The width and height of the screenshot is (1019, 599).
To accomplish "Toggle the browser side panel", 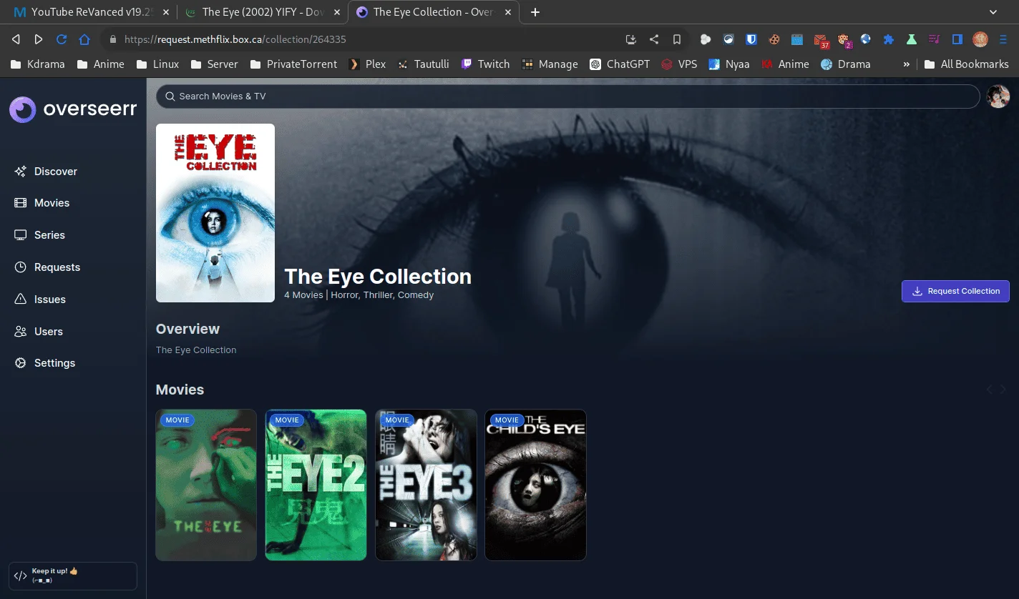I will [x=957, y=39].
